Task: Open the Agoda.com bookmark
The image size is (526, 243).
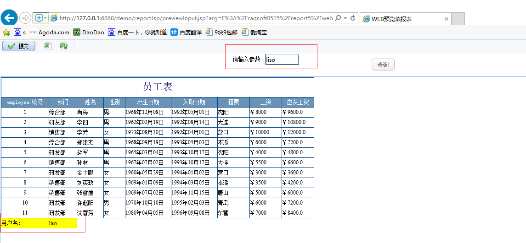Action: click(x=49, y=32)
